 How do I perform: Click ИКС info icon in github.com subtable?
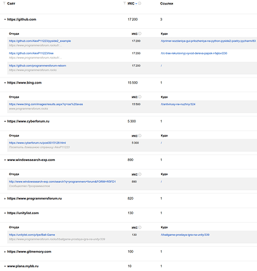coord(140,34)
